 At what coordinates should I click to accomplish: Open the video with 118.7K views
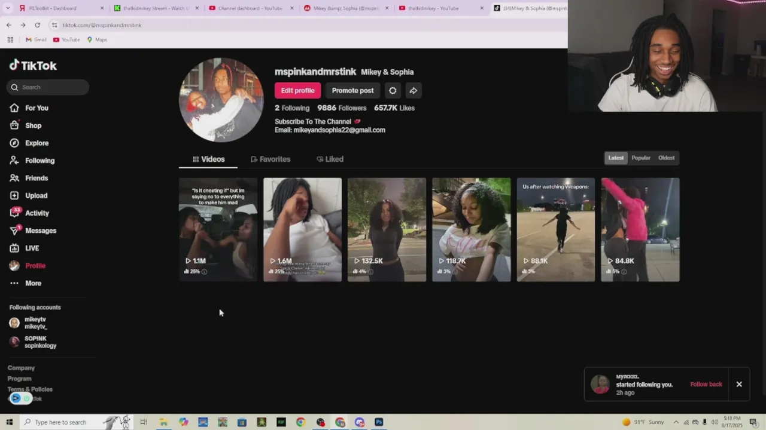[471, 229]
